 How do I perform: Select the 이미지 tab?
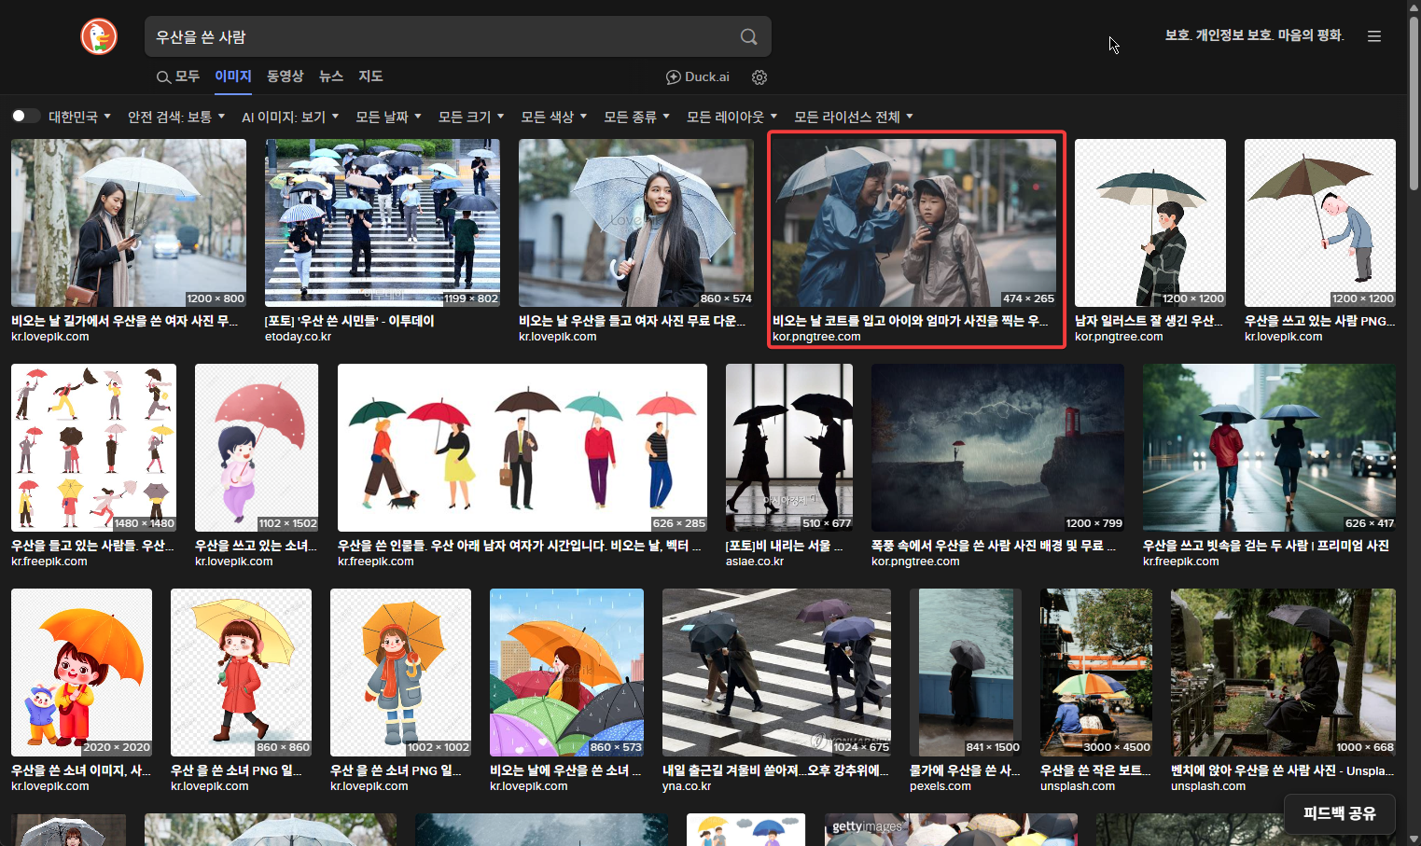pos(233,76)
